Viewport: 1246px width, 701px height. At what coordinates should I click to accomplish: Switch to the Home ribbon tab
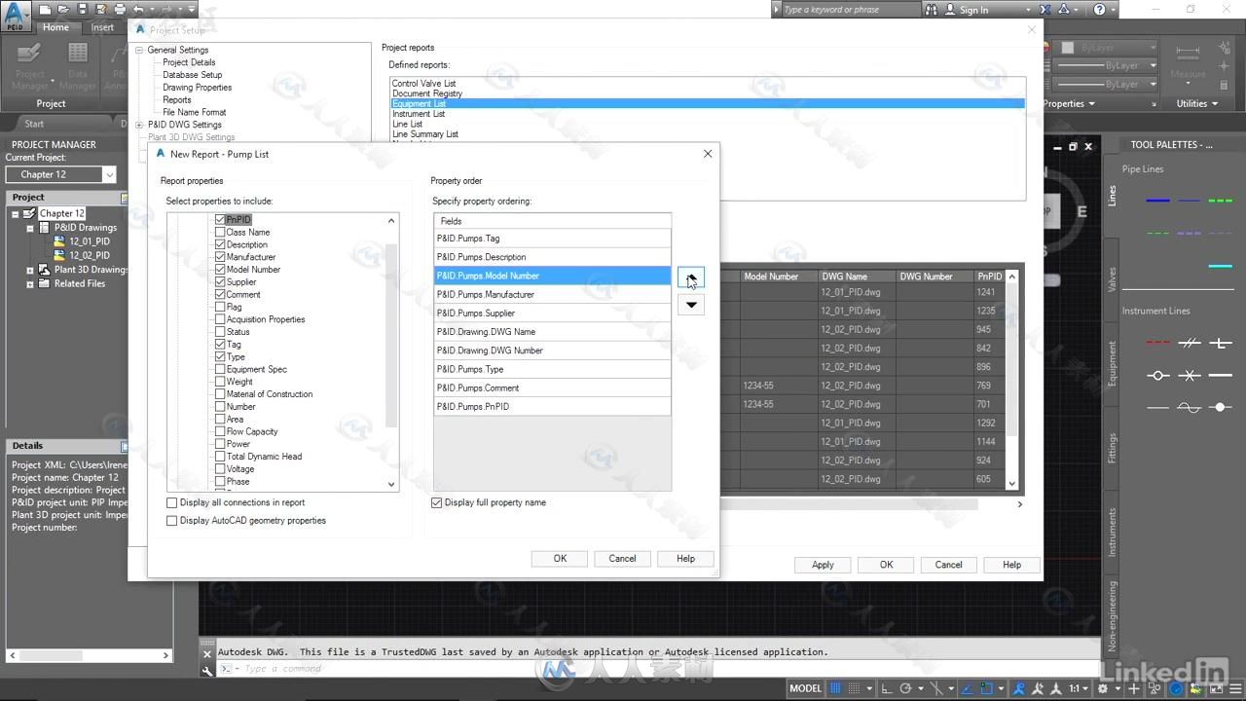click(x=55, y=27)
